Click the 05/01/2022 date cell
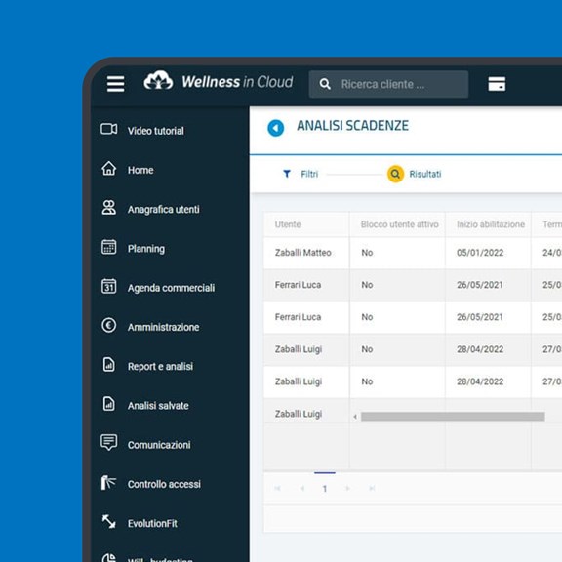The image size is (562, 562). pos(480,253)
